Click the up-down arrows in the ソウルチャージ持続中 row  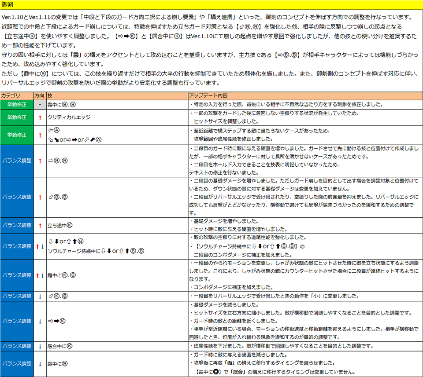pos(40,247)
